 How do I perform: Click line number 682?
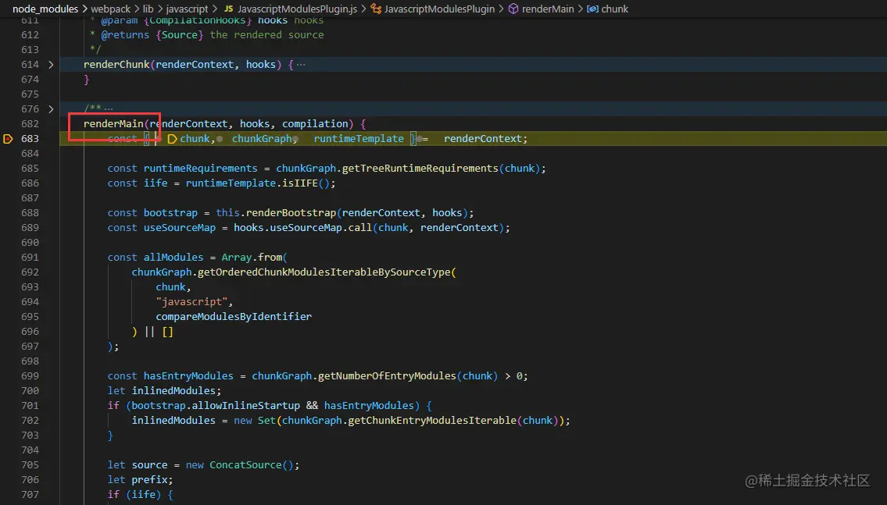pos(30,123)
